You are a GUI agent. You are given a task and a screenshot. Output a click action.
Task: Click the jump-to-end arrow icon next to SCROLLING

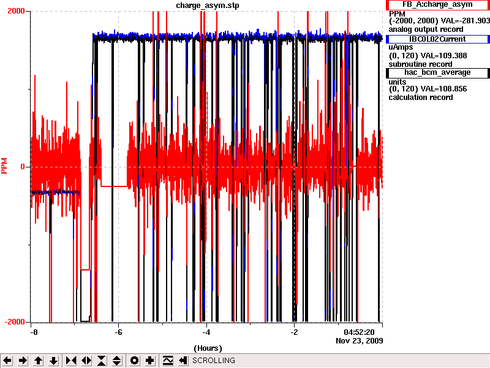pyautogui.click(x=183, y=361)
